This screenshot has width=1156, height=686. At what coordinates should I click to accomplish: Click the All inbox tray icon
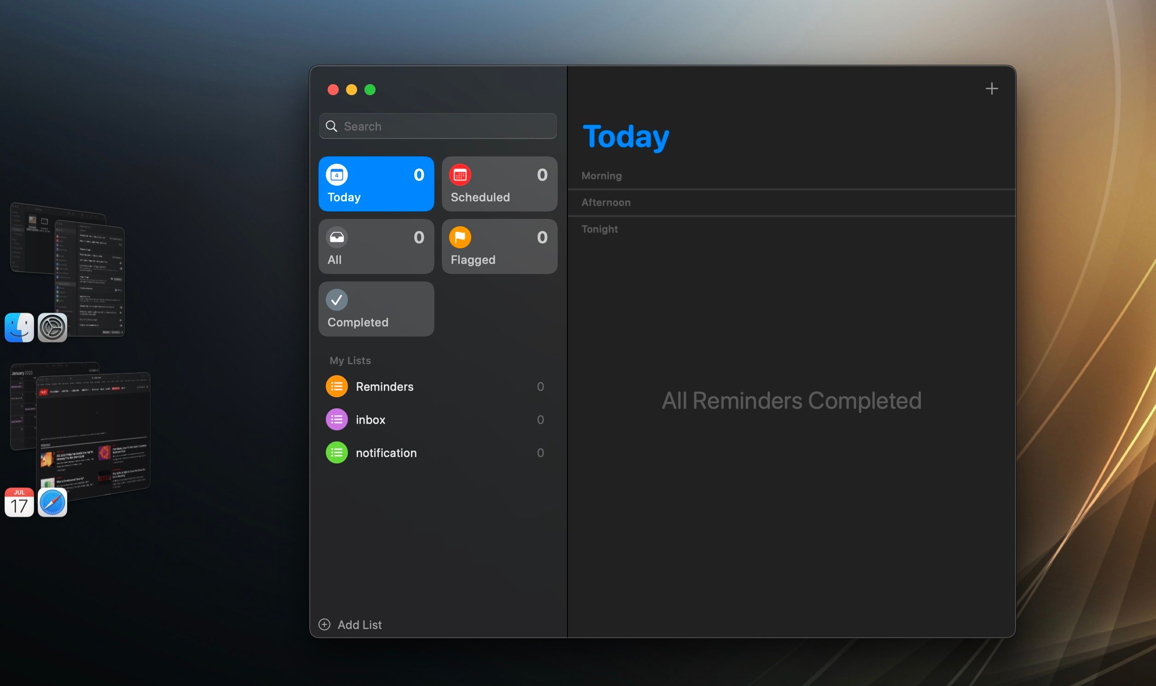(336, 237)
